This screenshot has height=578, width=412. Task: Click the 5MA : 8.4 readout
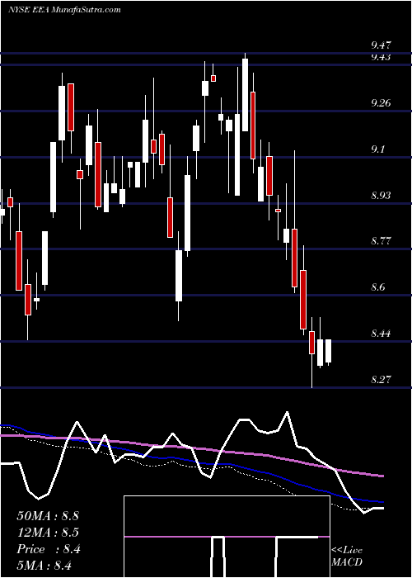pyautogui.click(x=44, y=565)
